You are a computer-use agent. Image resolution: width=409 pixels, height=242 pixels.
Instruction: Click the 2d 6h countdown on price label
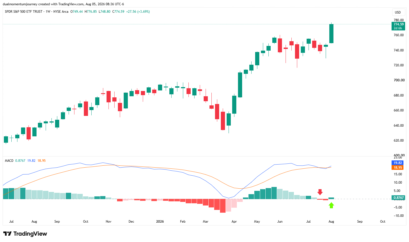(x=398, y=28)
